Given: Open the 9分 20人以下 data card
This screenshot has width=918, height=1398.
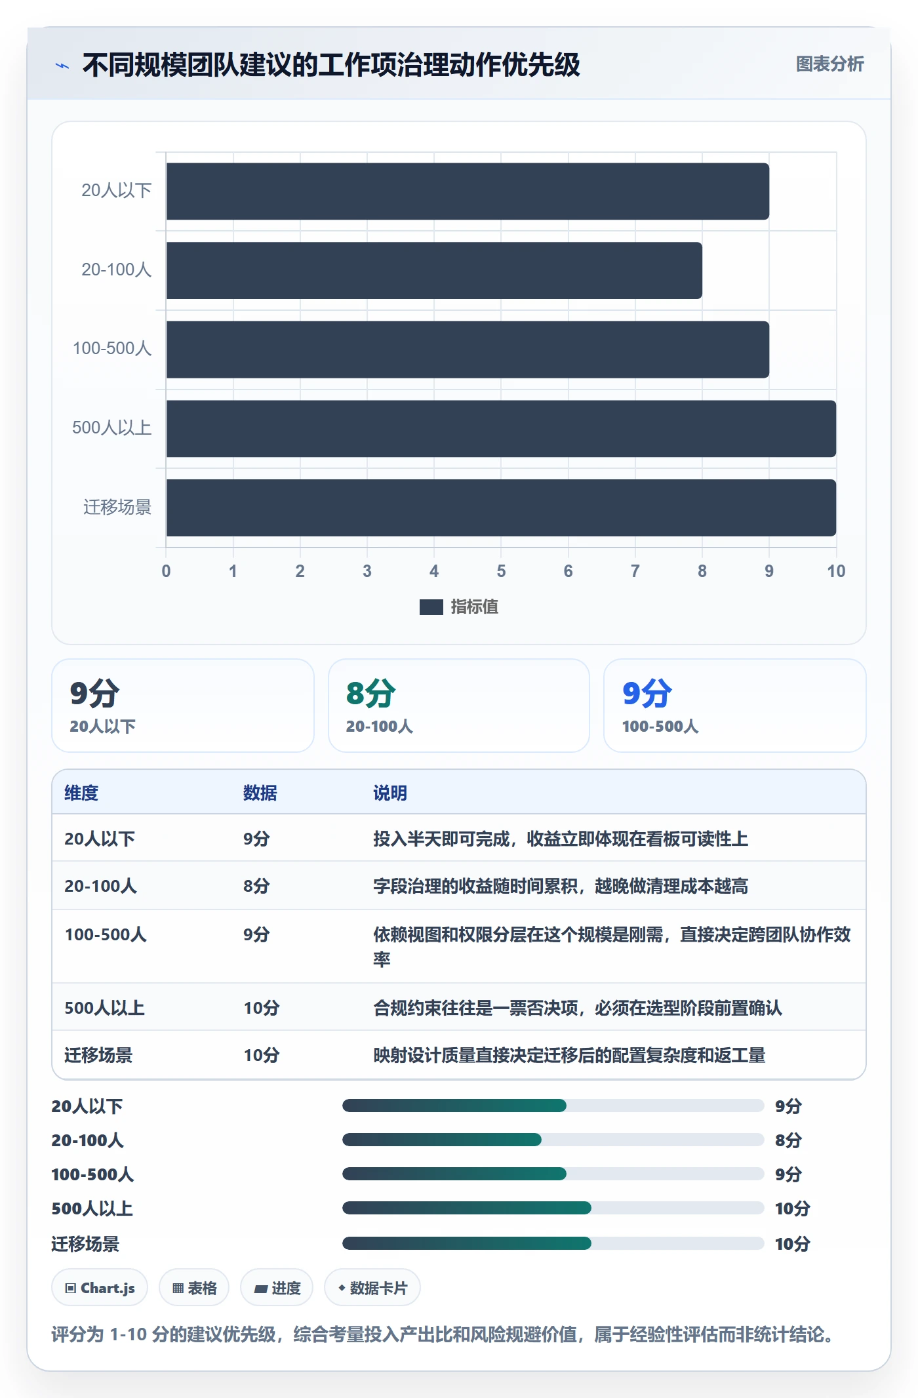Looking at the screenshot, I should (x=183, y=706).
